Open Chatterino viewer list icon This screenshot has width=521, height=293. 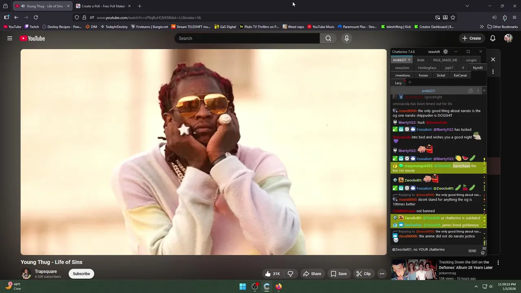[x=471, y=91]
